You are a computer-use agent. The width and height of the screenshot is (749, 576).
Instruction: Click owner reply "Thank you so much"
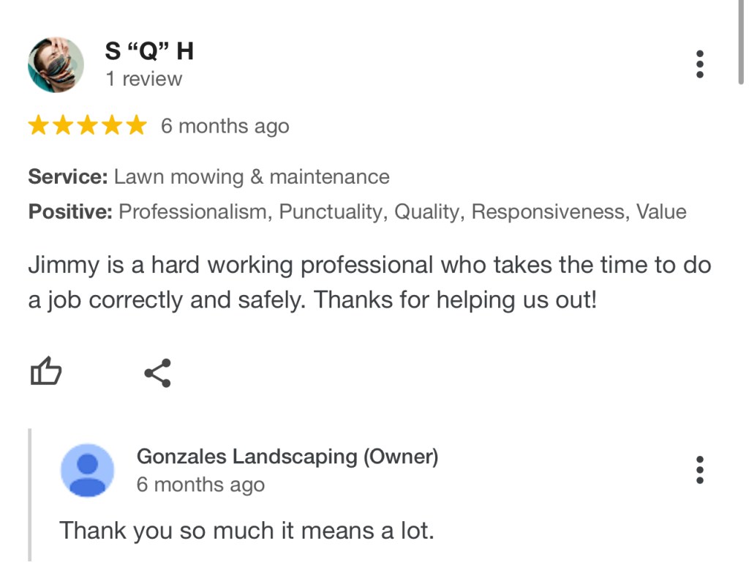[246, 530]
